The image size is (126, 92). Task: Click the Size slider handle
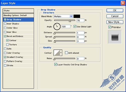point(55,41)
